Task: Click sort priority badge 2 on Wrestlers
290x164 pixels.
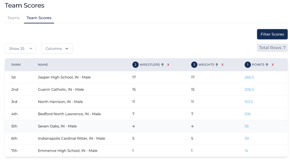Action: coord(135,65)
